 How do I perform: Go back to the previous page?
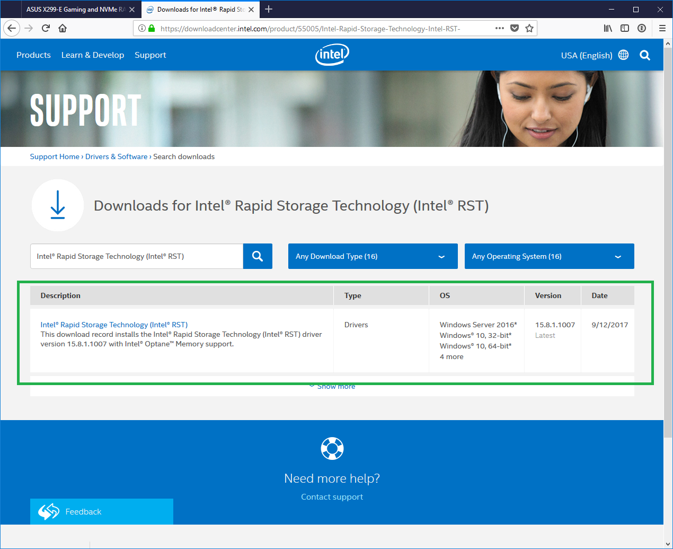point(12,29)
